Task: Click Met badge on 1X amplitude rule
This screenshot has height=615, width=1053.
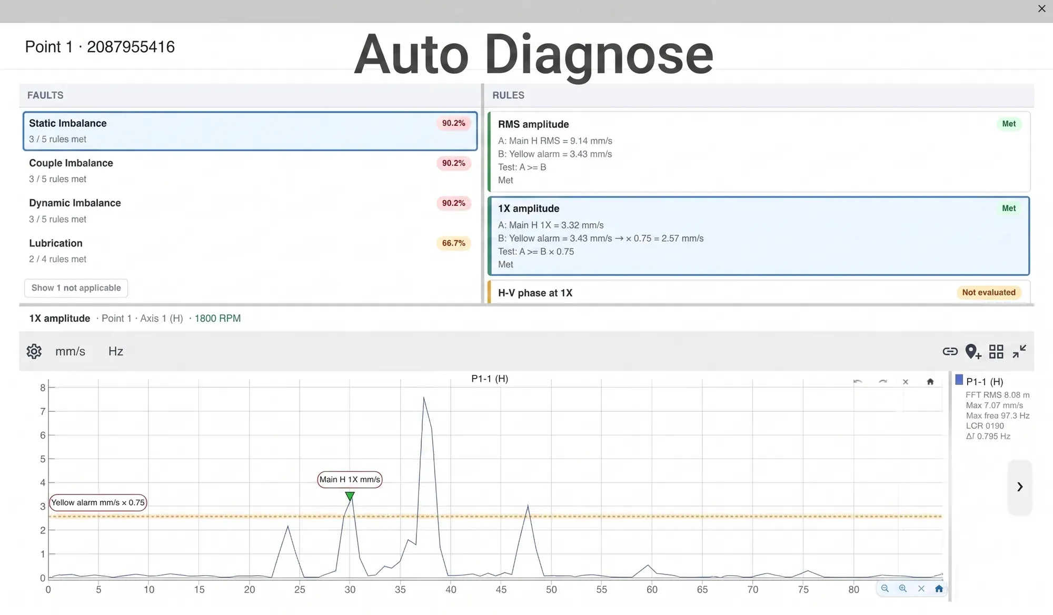Action: click(x=1009, y=208)
